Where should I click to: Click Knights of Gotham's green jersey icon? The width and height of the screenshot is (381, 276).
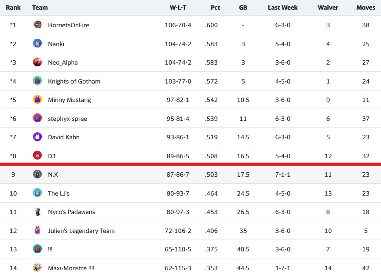(37, 81)
